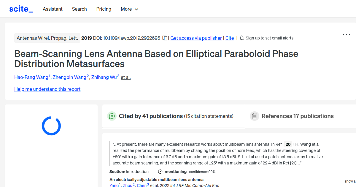The image size is (356, 187).
Task: Open the Pricing page
Action: (104, 9)
